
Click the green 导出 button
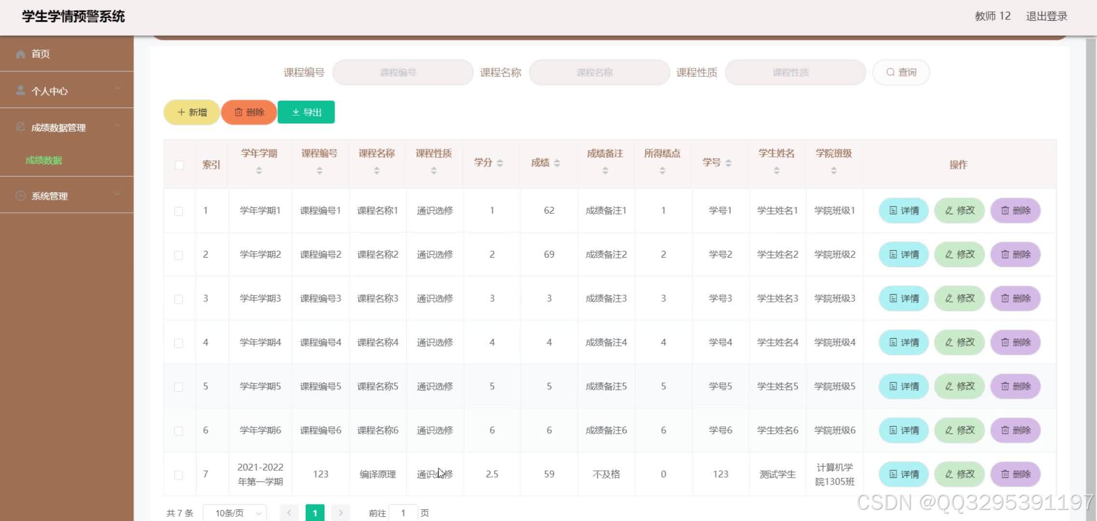(x=306, y=112)
